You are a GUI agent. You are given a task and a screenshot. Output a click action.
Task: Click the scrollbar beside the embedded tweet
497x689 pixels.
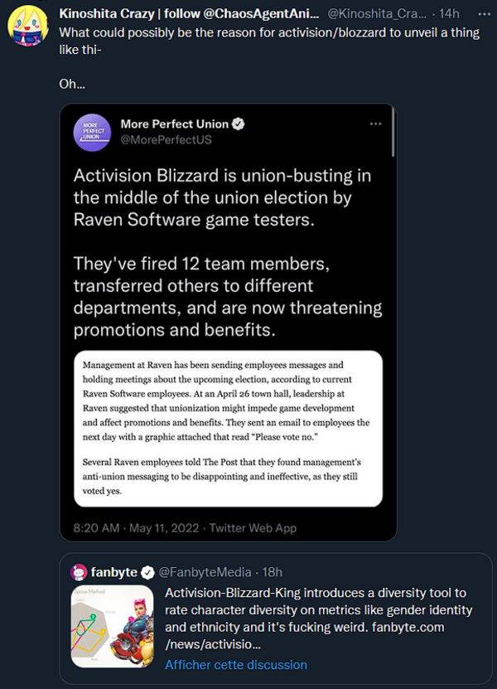(394, 133)
